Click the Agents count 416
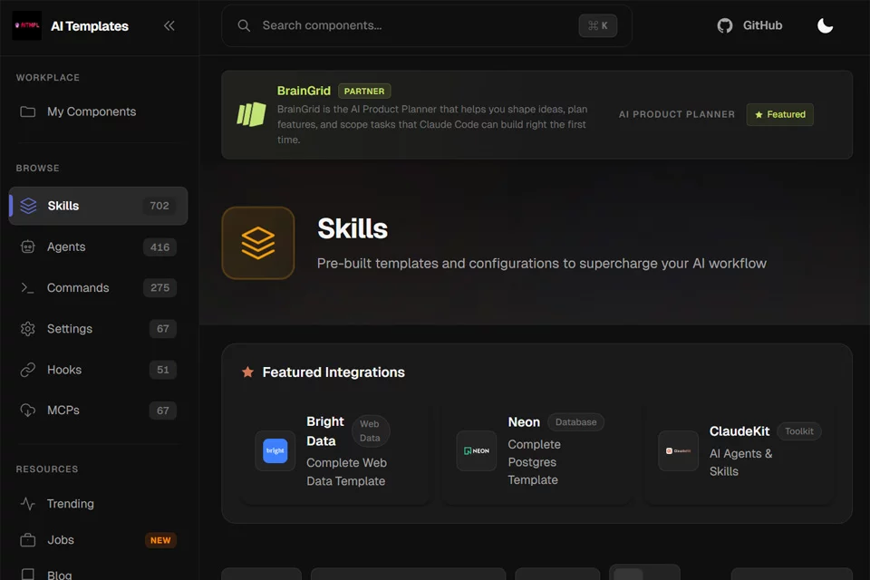This screenshot has width=870, height=580. tap(159, 247)
